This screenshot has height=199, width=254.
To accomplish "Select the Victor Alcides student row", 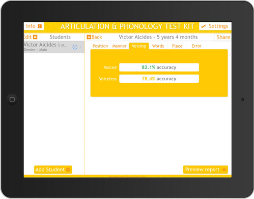I will pos(54,47).
